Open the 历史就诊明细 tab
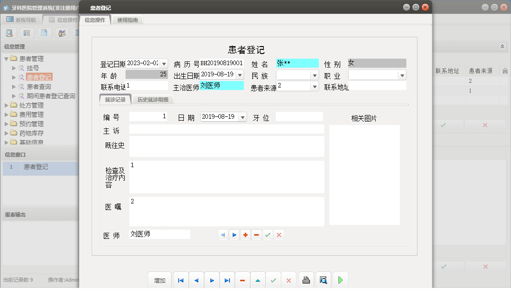The height and width of the screenshot is (291, 511). [154, 99]
